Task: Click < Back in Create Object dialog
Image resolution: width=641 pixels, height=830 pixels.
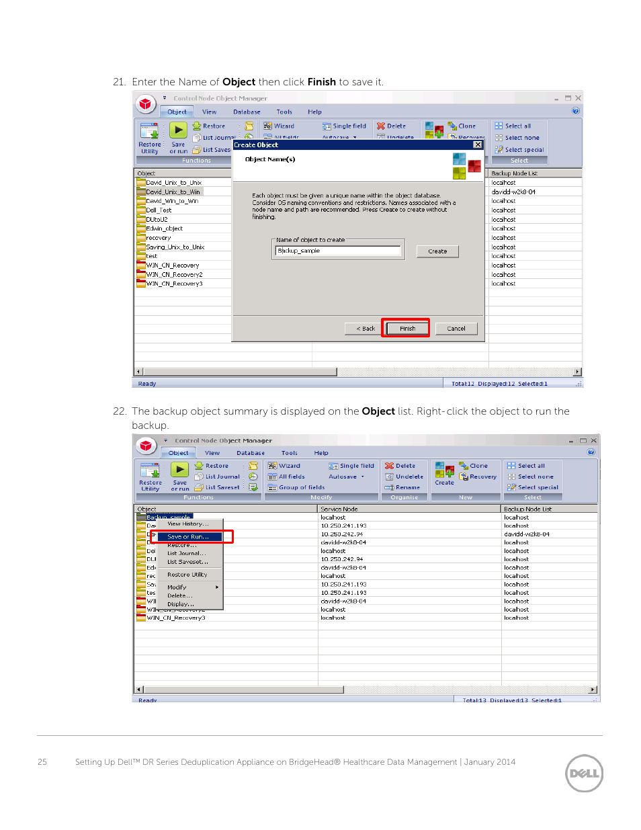Action: tap(366, 329)
